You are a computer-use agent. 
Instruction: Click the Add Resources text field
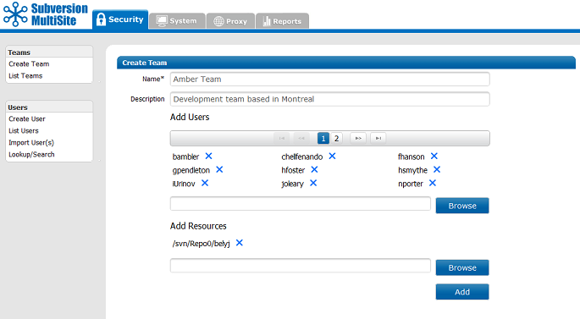point(301,266)
